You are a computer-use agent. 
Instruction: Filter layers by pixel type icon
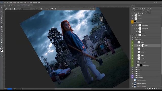click(x=140, y=9)
